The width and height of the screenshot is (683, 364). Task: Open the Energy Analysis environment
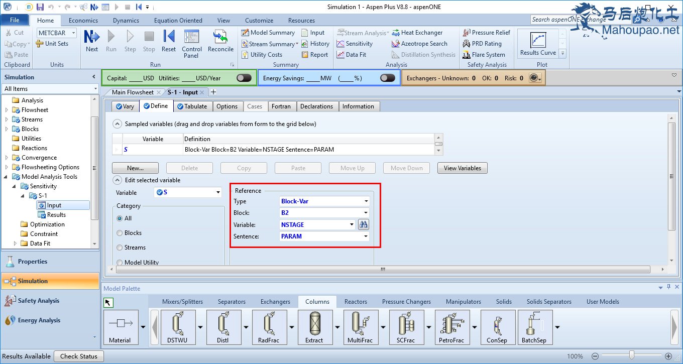coord(50,320)
